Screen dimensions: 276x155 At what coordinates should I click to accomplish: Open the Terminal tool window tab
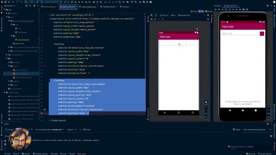point(26,154)
